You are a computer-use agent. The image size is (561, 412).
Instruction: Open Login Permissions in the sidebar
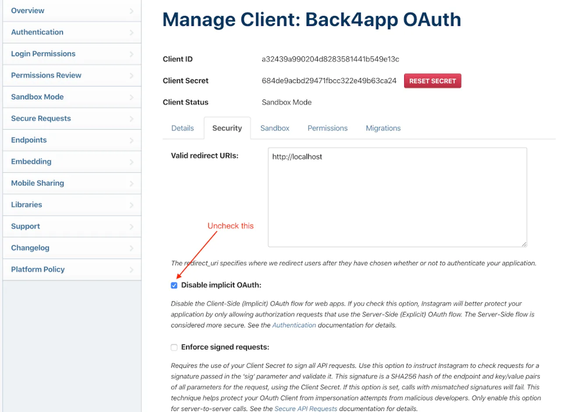pos(43,53)
